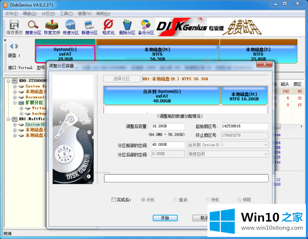Image resolution: width=308 pixels, height=239 pixels.
Task: Click the Local Disk (H:) NTFS 16.28GB block in the dialog
Action: (244, 95)
